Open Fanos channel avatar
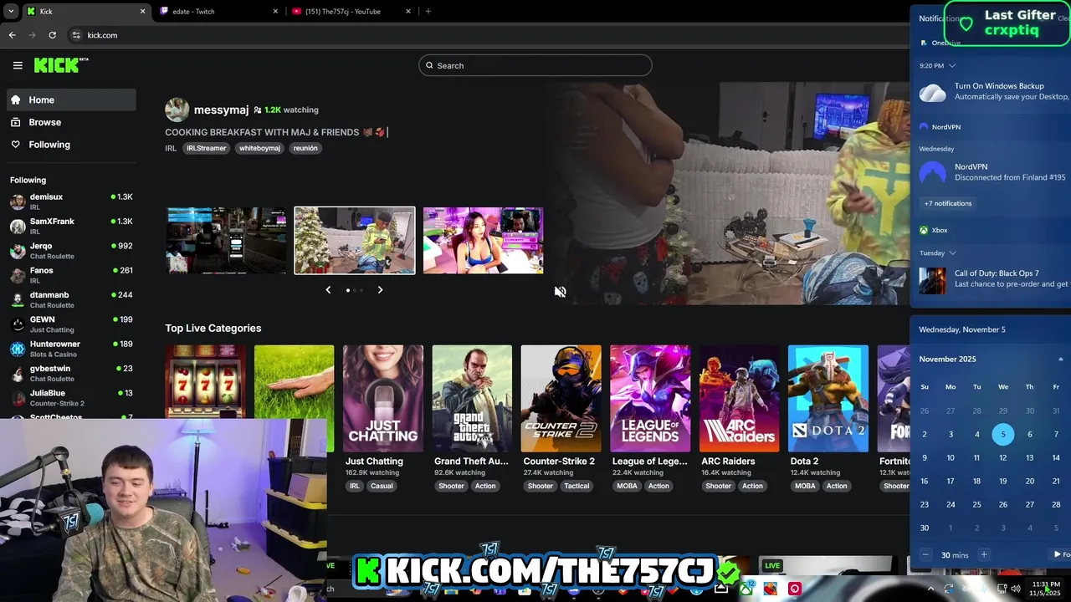This screenshot has height=602, width=1071. click(18, 275)
